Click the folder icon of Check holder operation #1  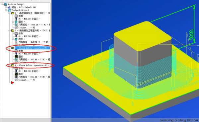point(13,48)
